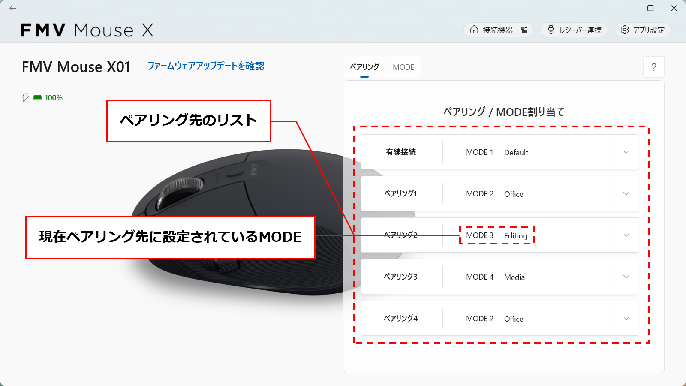
Task: Expand the ペアリング3 row dropdown
Action: point(626,277)
